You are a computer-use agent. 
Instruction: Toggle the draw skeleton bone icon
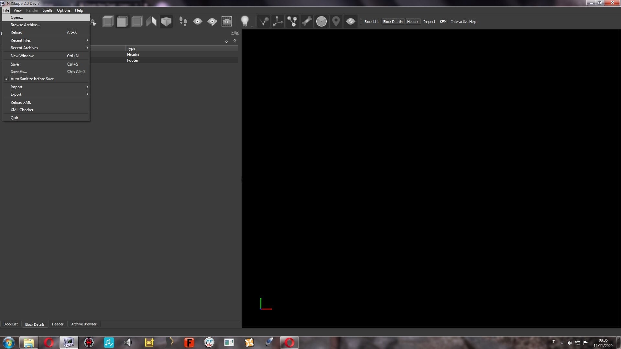307,22
